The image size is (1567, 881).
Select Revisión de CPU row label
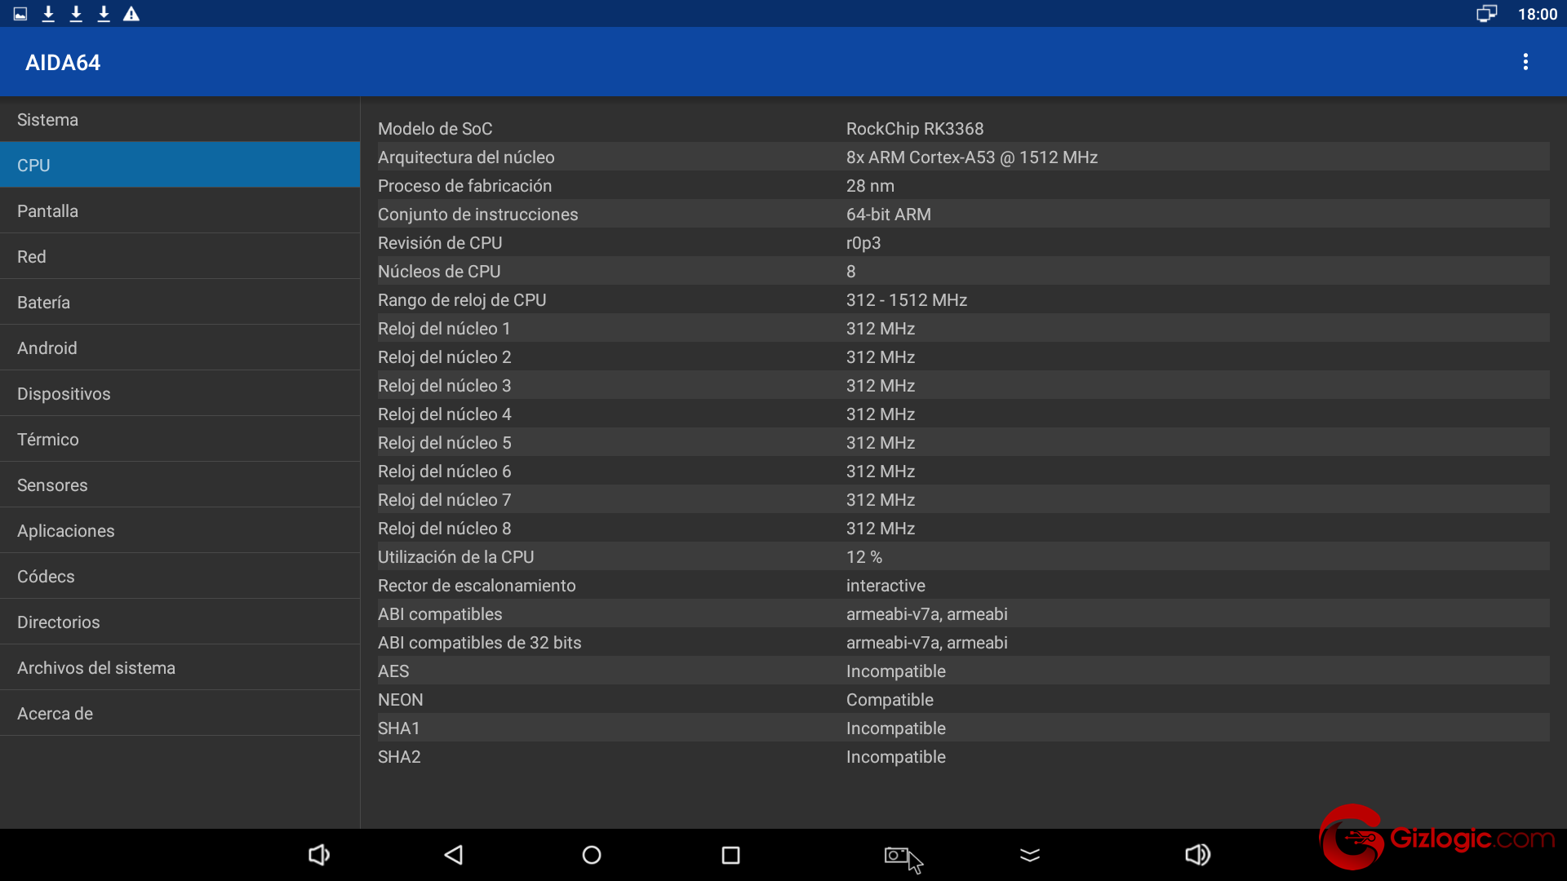coord(440,242)
